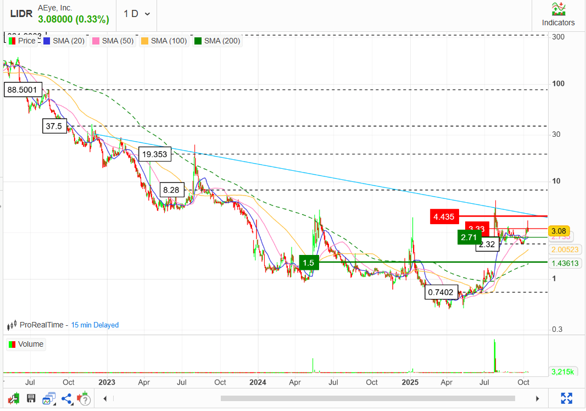Click the LIDR ticker label
The width and height of the screenshot is (586, 411).
coord(20,13)
